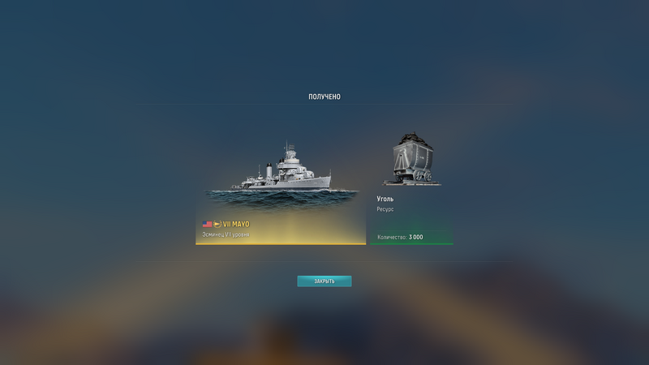Click the coal heap atop the cart

(412, 140)
